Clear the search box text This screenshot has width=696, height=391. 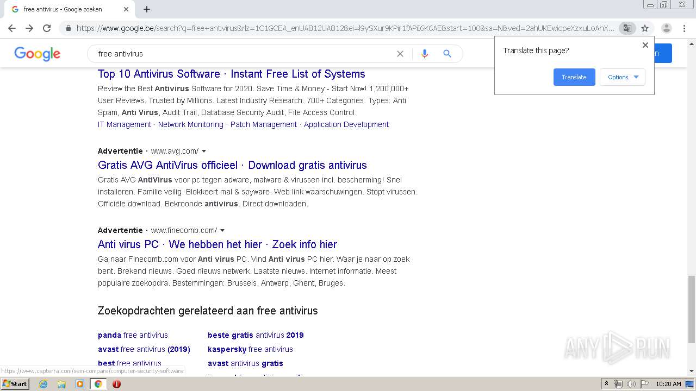click(400, 54)
